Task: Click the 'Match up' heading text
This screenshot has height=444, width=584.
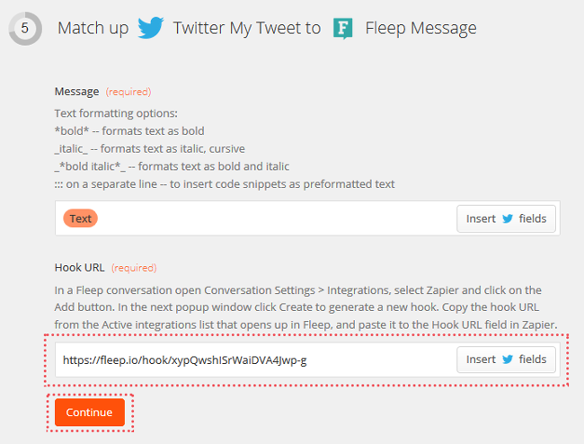Action: (x=93, y=28)
